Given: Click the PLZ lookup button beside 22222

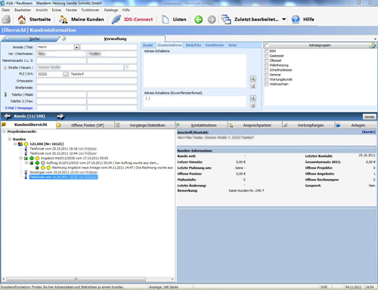Looking at the screenshot, I should click(x=65, y=74).
